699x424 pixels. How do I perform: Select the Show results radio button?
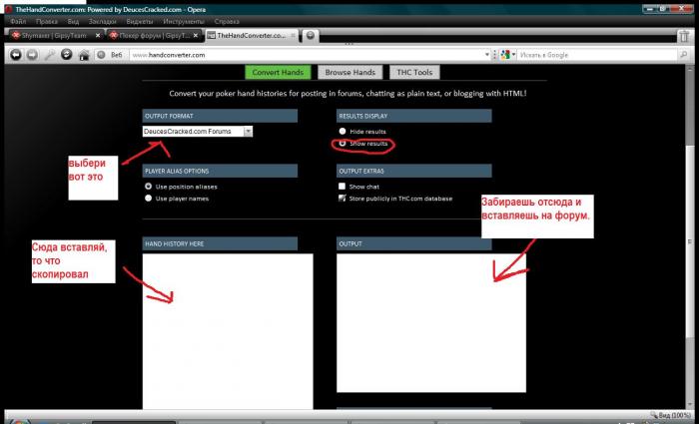click(342, 144)
